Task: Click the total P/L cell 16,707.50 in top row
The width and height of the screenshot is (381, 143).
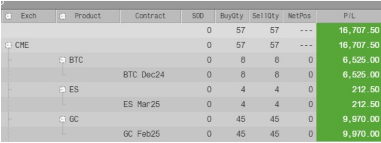Action: pos(359,30)
